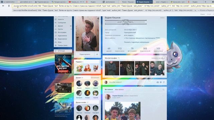Open page statistics icon next to Редактировать
This screenshot has width=214, height=120.
point(97,54)
